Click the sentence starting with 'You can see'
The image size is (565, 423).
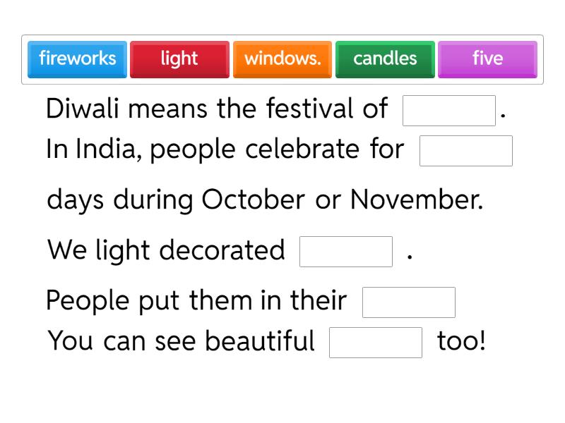click(x=180, y=341)
